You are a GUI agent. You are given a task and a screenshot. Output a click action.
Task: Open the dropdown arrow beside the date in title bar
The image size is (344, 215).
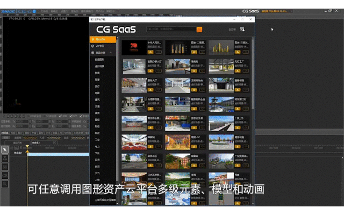[291, 11]
